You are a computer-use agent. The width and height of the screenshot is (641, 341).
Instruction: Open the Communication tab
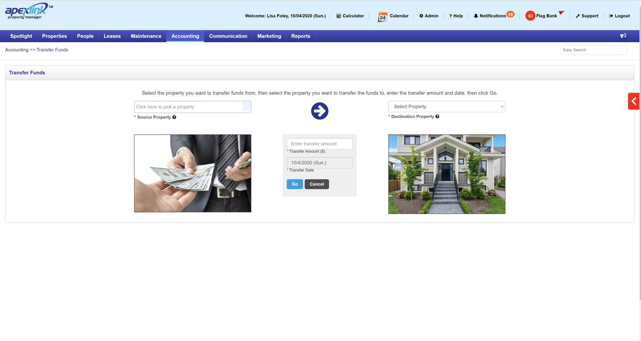coord(228,36)
